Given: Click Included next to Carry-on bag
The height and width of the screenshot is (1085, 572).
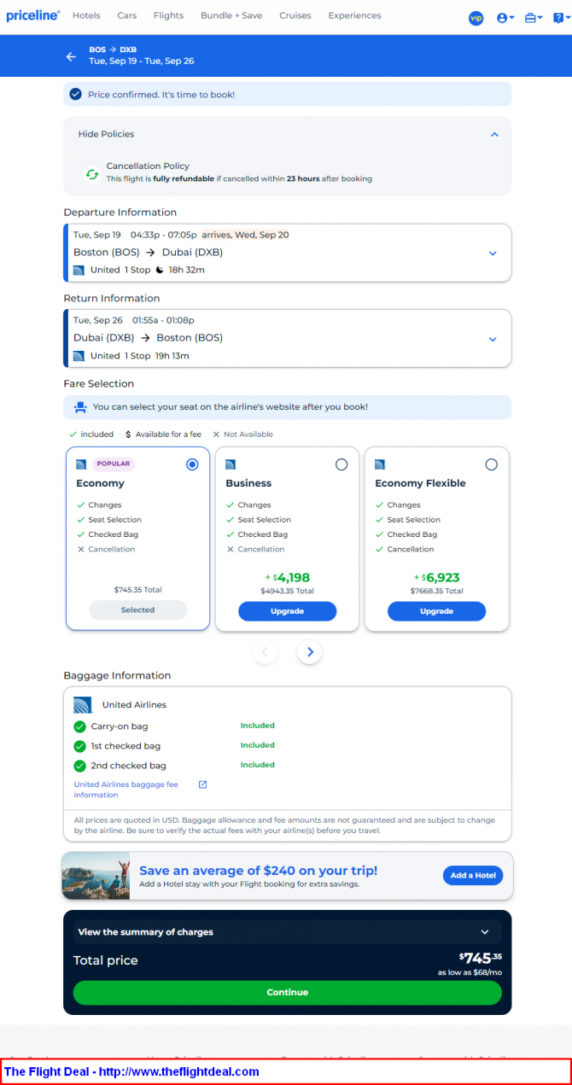Looking at the screenshot, I should 258,726.
